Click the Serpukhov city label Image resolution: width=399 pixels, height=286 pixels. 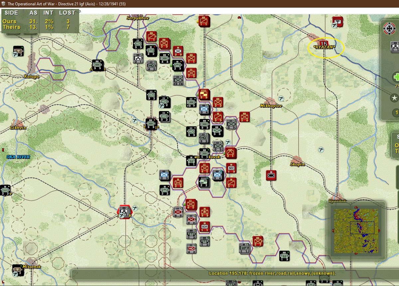point(138,18)
